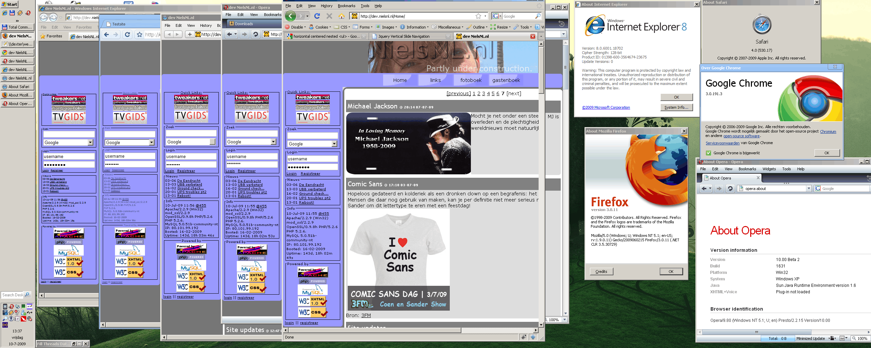
Task: Click the back arrow in Internet Explorer
Action: click(44, 17)
